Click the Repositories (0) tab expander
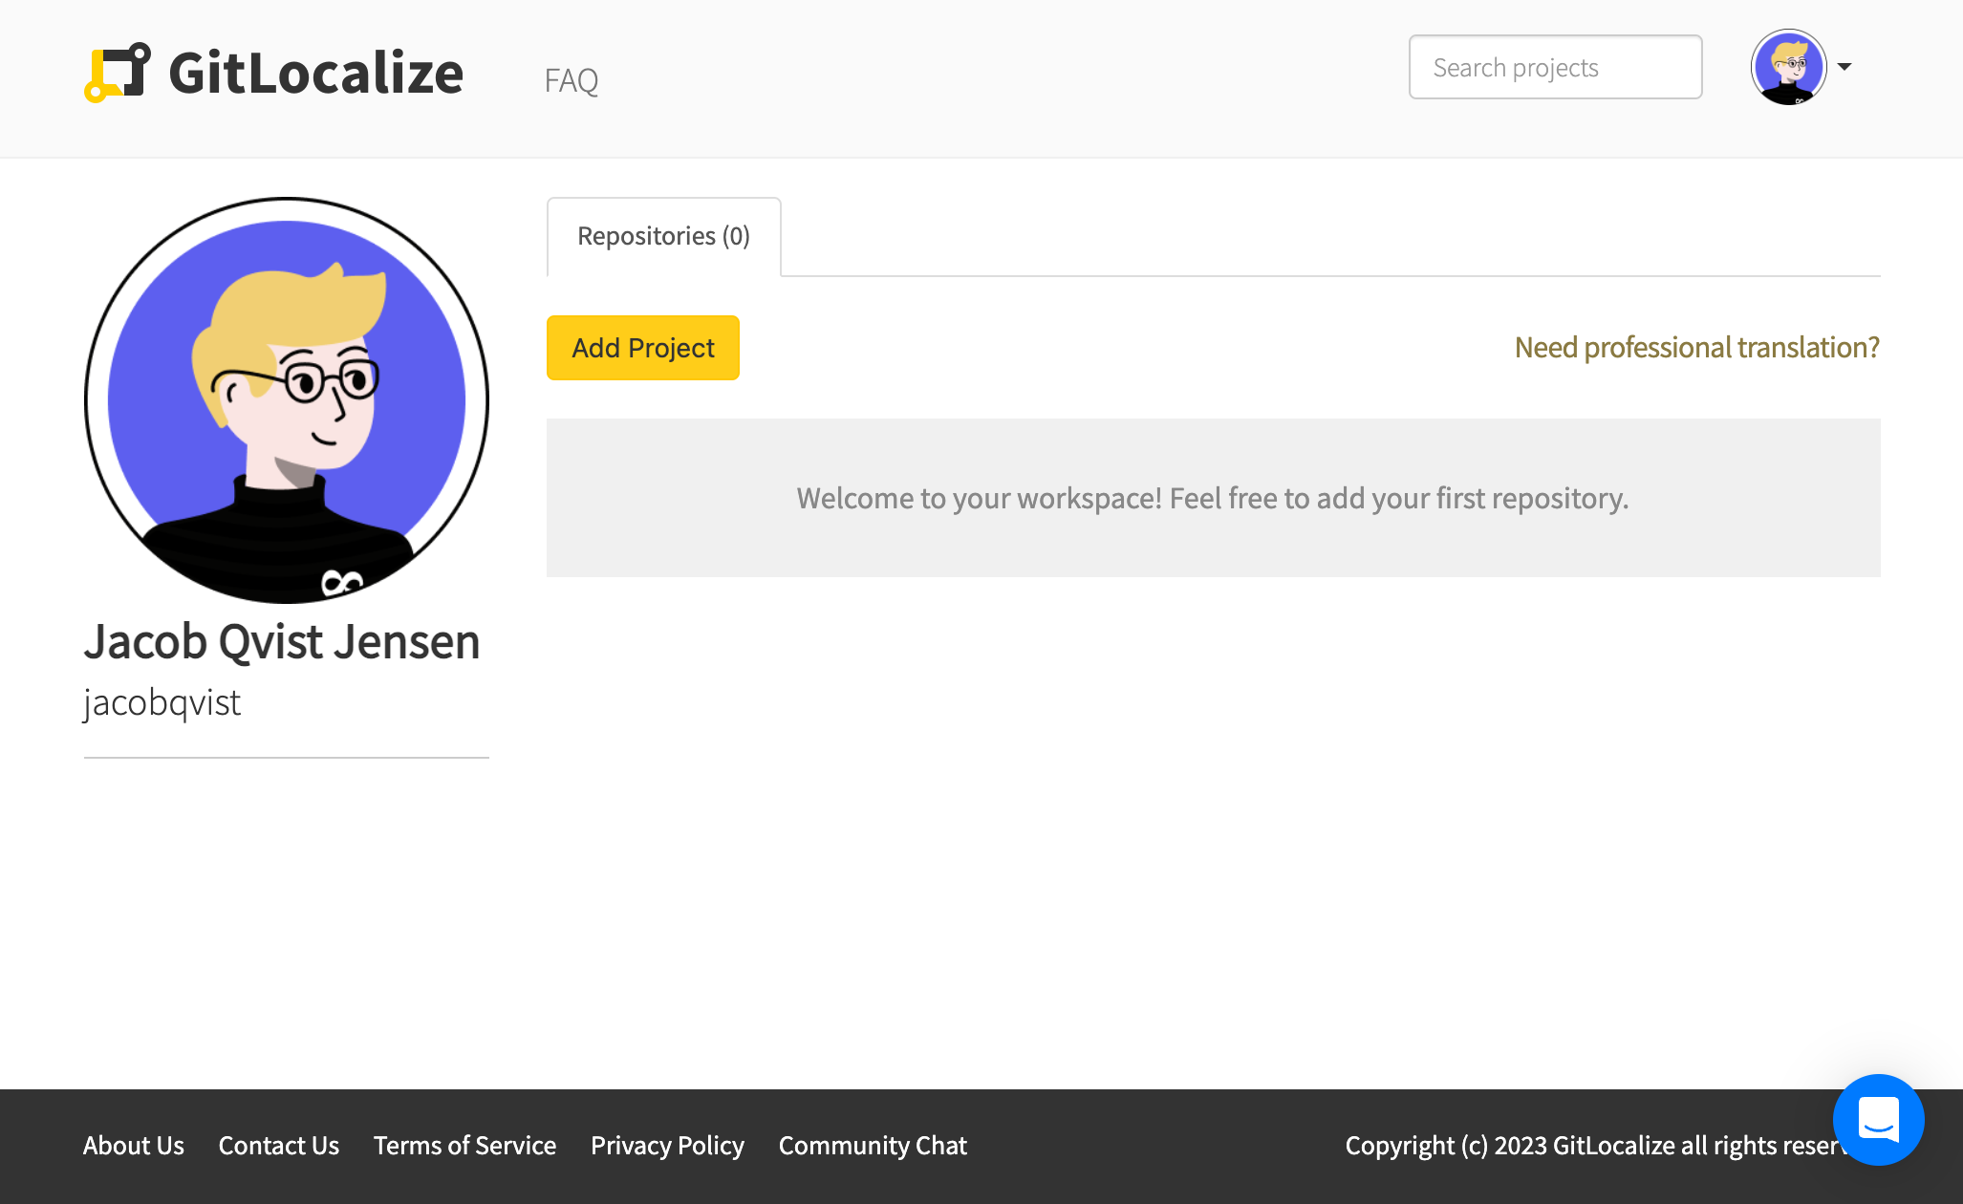Screen dimensions: 1963x1204 [661, 237]
